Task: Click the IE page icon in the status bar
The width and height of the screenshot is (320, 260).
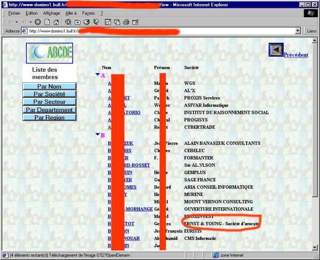Action: tap(5, 255)
